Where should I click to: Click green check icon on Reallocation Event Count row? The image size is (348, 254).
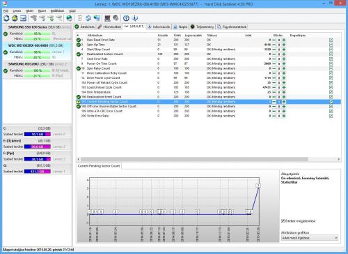click(x=79, y=97)
